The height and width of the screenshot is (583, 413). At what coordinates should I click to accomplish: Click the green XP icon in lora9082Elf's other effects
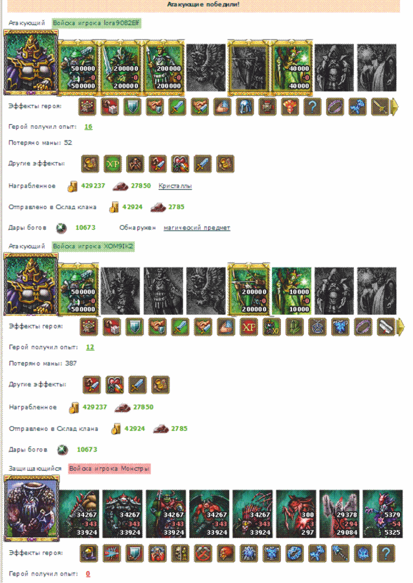tap(112, 164)
